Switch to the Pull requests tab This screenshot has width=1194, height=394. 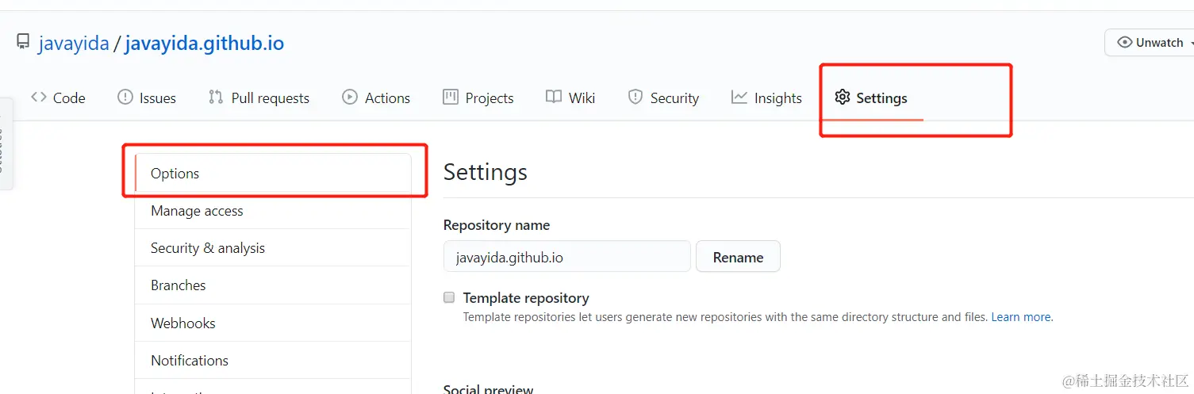point(259,98)
